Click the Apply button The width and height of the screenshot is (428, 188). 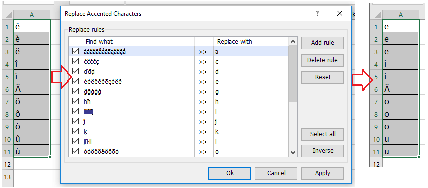coord(322,173)
